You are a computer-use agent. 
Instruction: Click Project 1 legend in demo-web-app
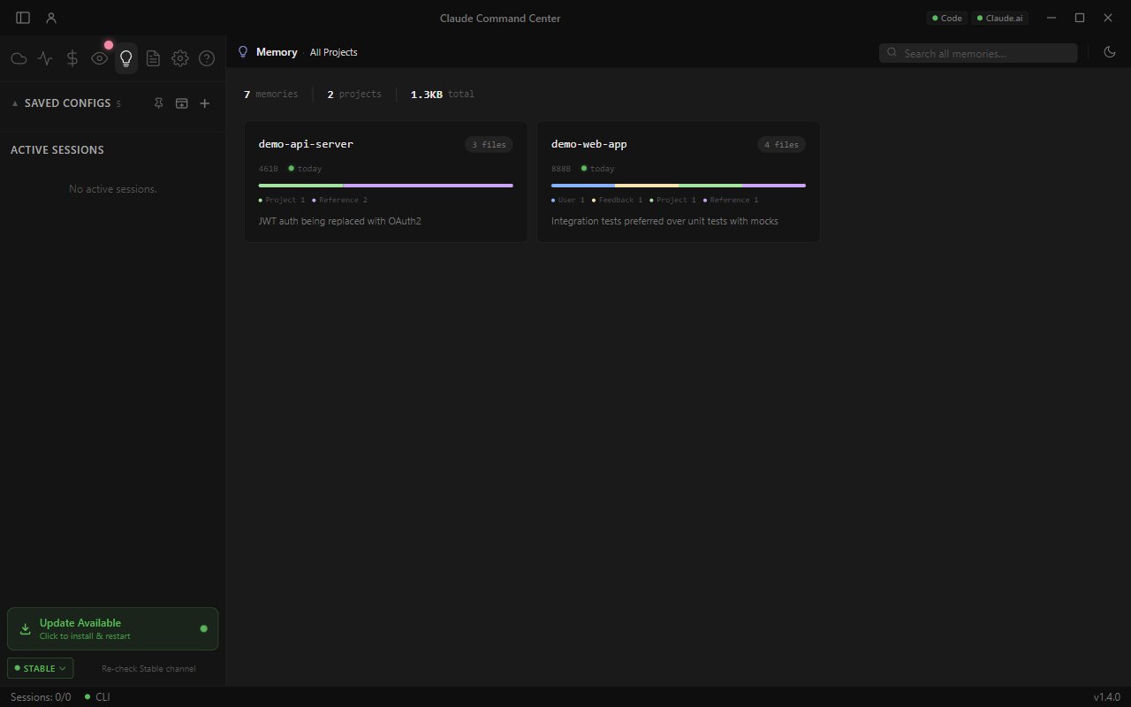click(672, 201)
